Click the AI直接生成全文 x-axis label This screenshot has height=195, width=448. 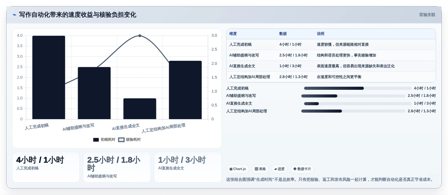point(126,127)
